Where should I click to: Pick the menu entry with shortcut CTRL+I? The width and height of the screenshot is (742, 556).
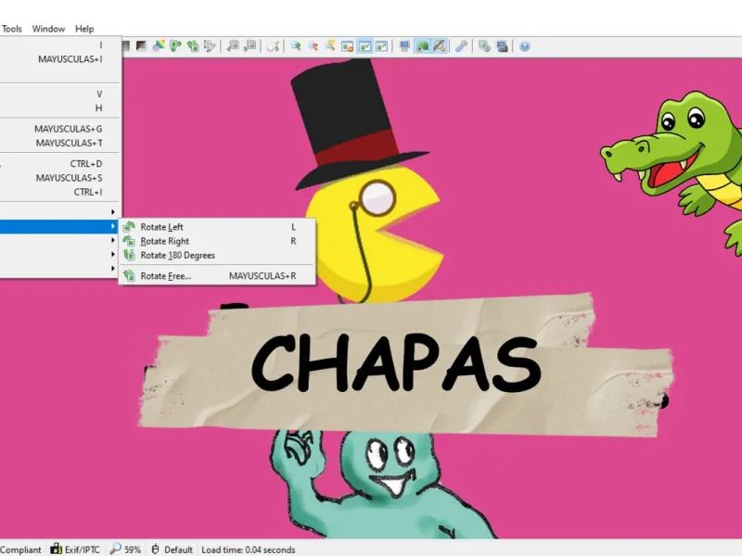point(59,193)
